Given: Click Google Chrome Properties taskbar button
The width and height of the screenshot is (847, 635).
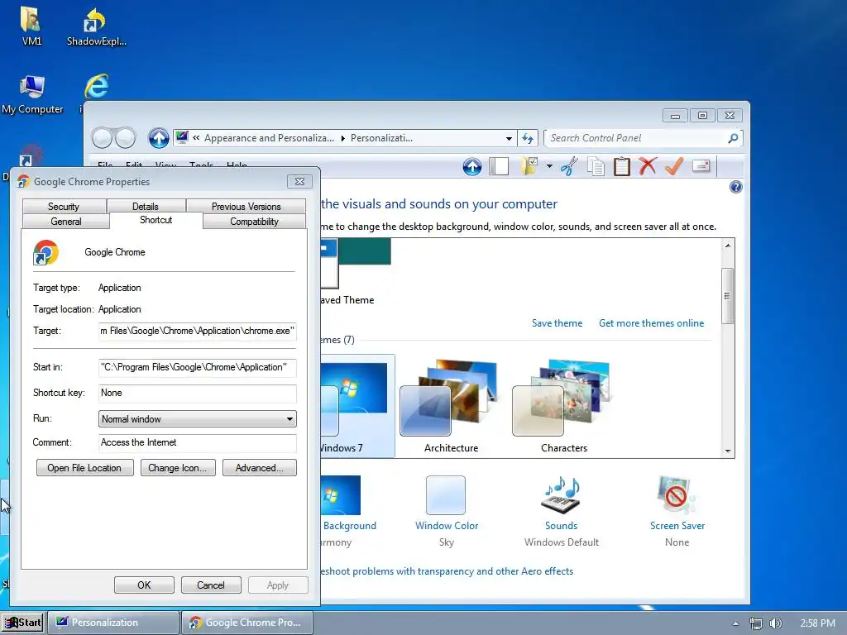Looking at the screenshot, I should coord(247,623).
